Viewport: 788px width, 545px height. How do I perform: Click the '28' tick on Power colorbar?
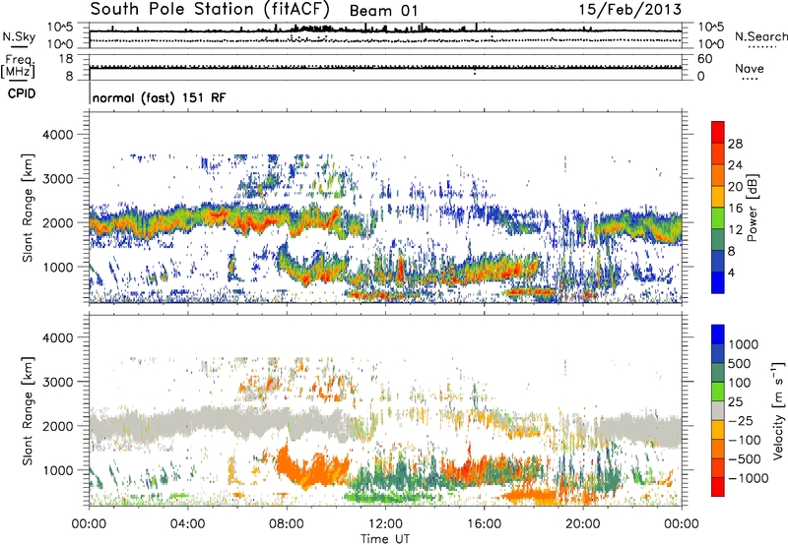coord(735,144)
